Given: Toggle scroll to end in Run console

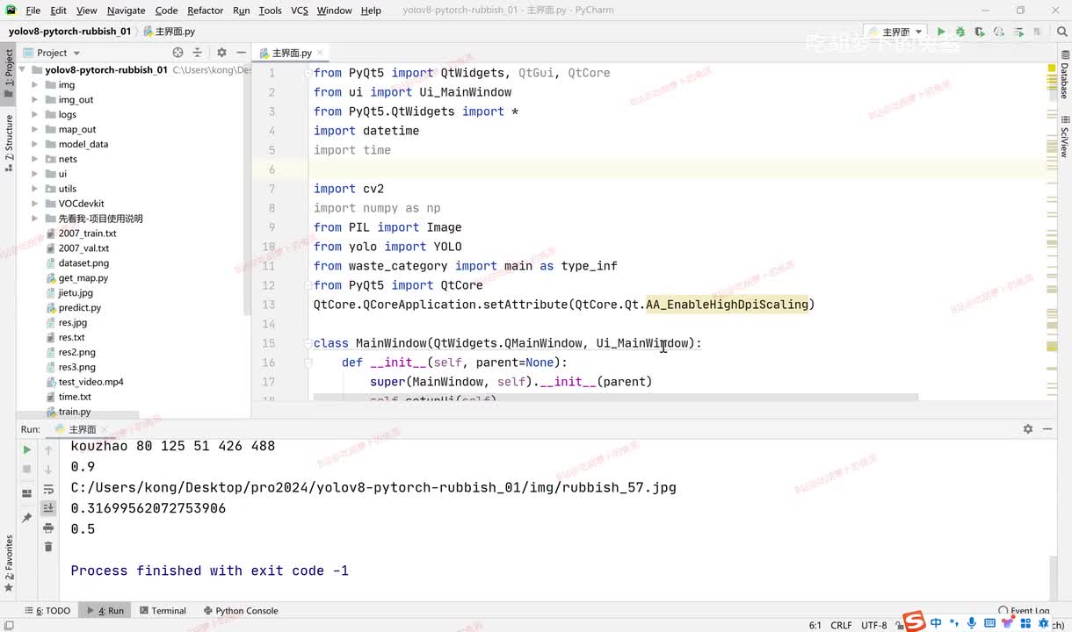Looking at the screenshot, I should point(48,508).
